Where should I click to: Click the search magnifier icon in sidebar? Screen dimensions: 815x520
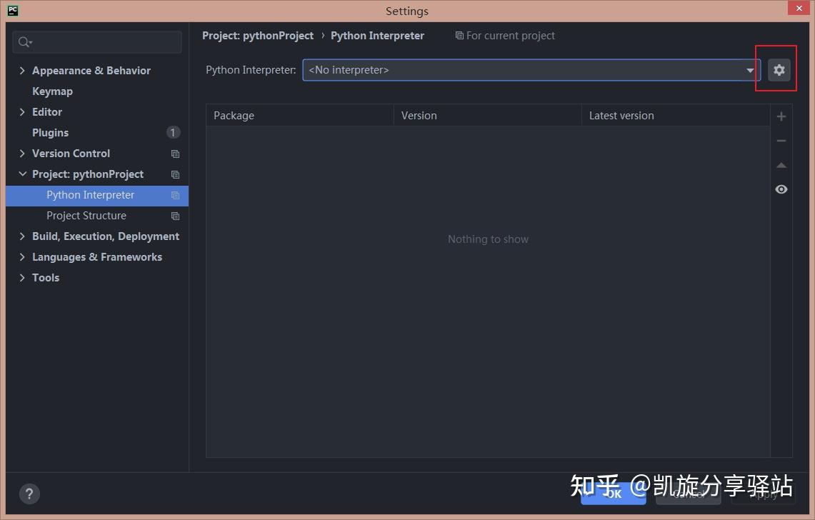[x=24, y=42]
